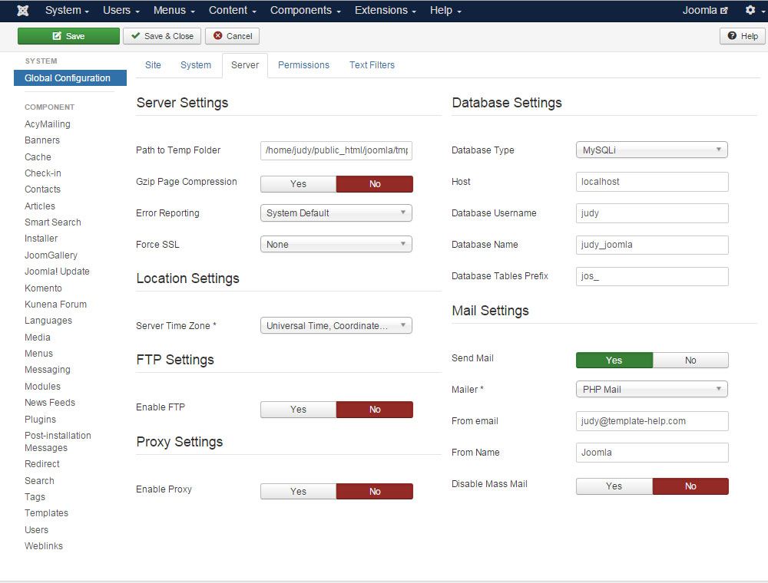Choose No for Disable Mass Mail
Viewport: 768px width, 583px height.
click(x=690, y=486)
